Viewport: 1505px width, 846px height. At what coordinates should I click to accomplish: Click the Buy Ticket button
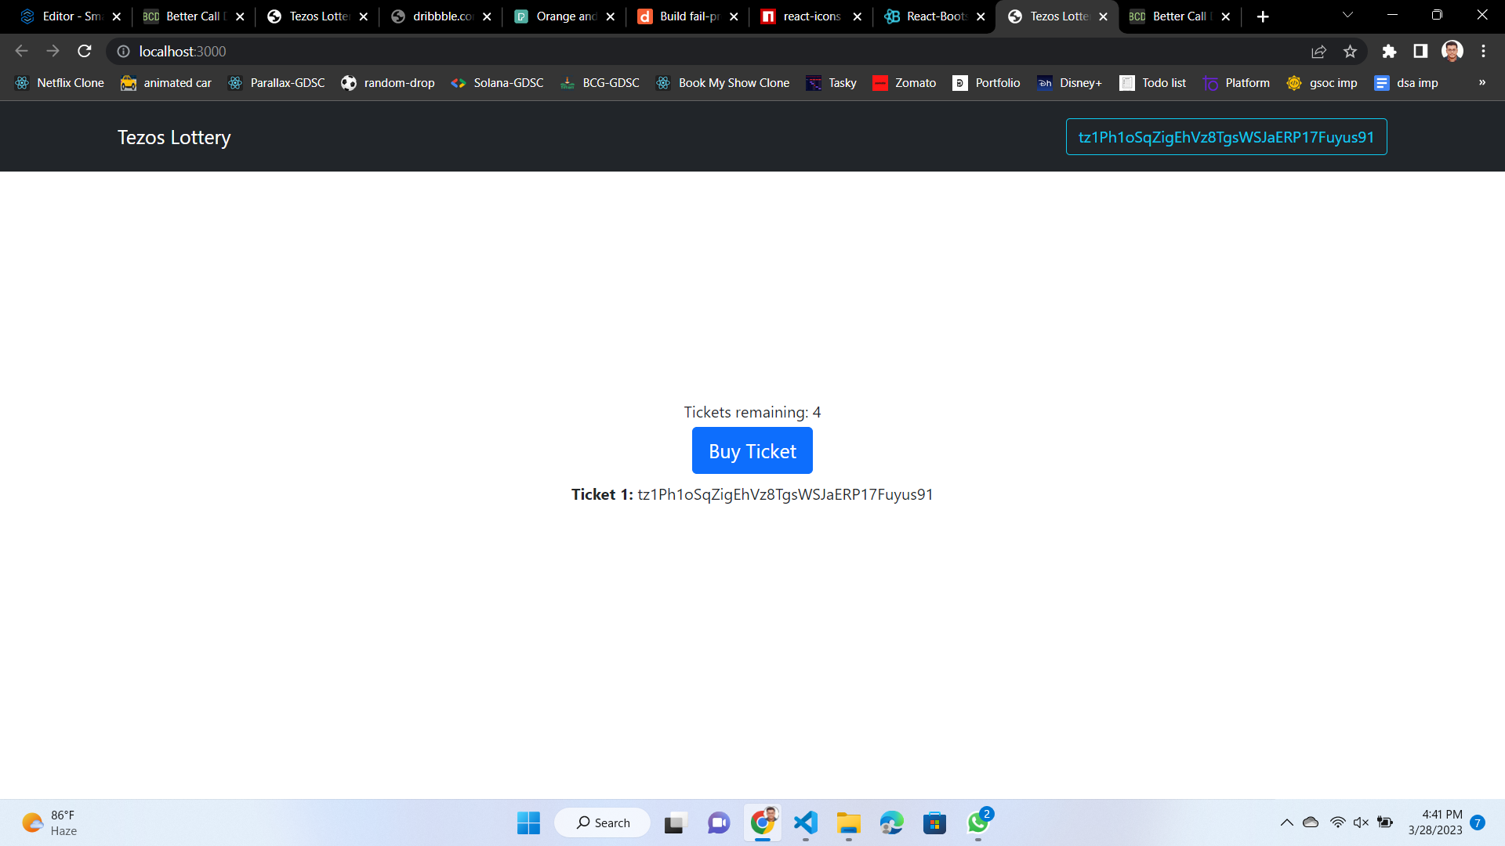(752, 451)
